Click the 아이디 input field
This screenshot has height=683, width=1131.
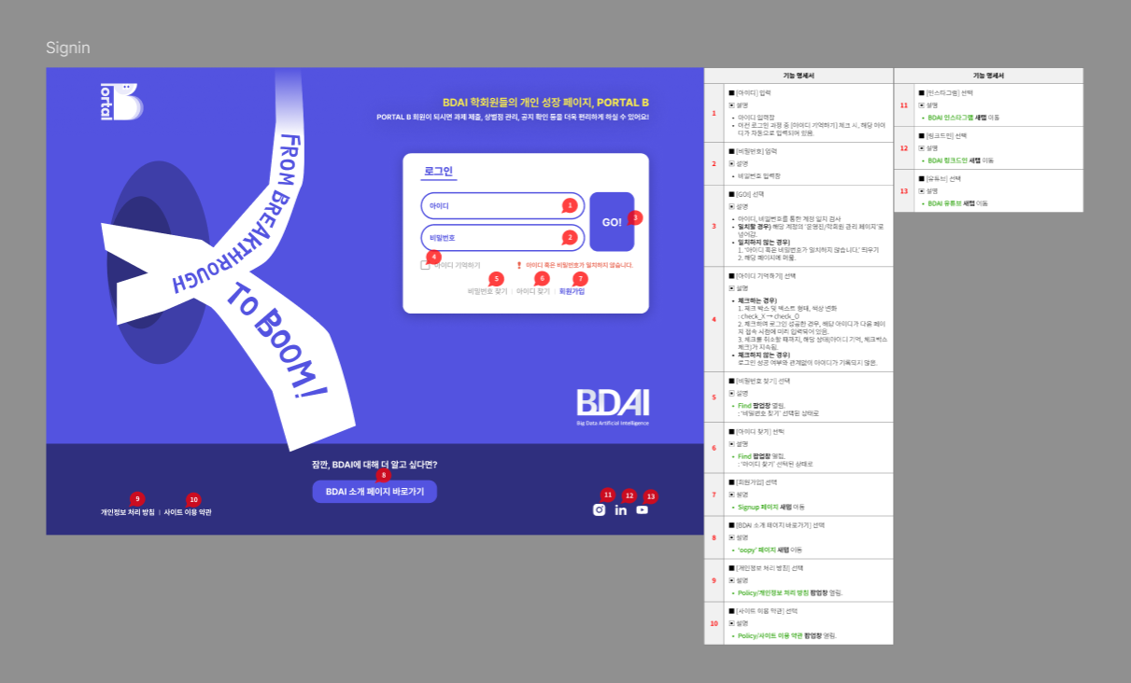click(x=502, y=205)
